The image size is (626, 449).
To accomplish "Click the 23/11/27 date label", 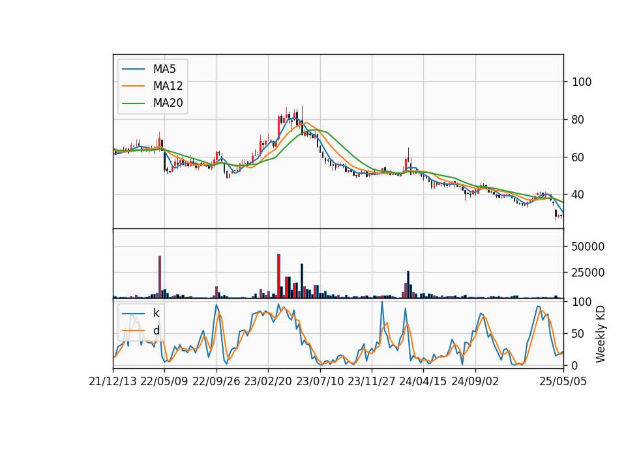I will (371, 382).
